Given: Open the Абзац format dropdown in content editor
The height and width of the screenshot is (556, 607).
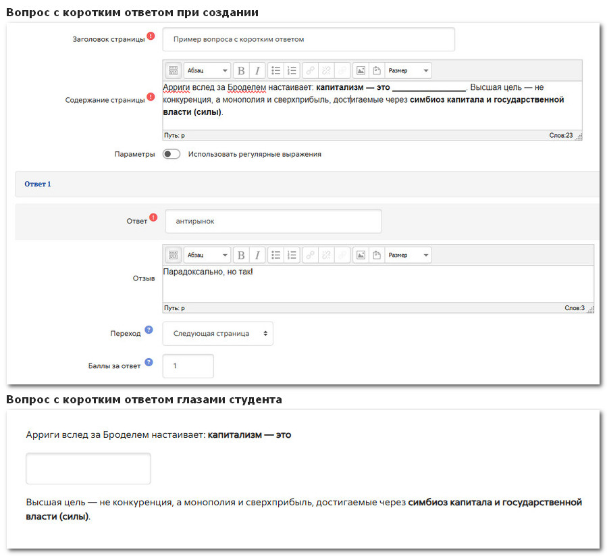Looking at the screenshot, I should tap(207, 70).
